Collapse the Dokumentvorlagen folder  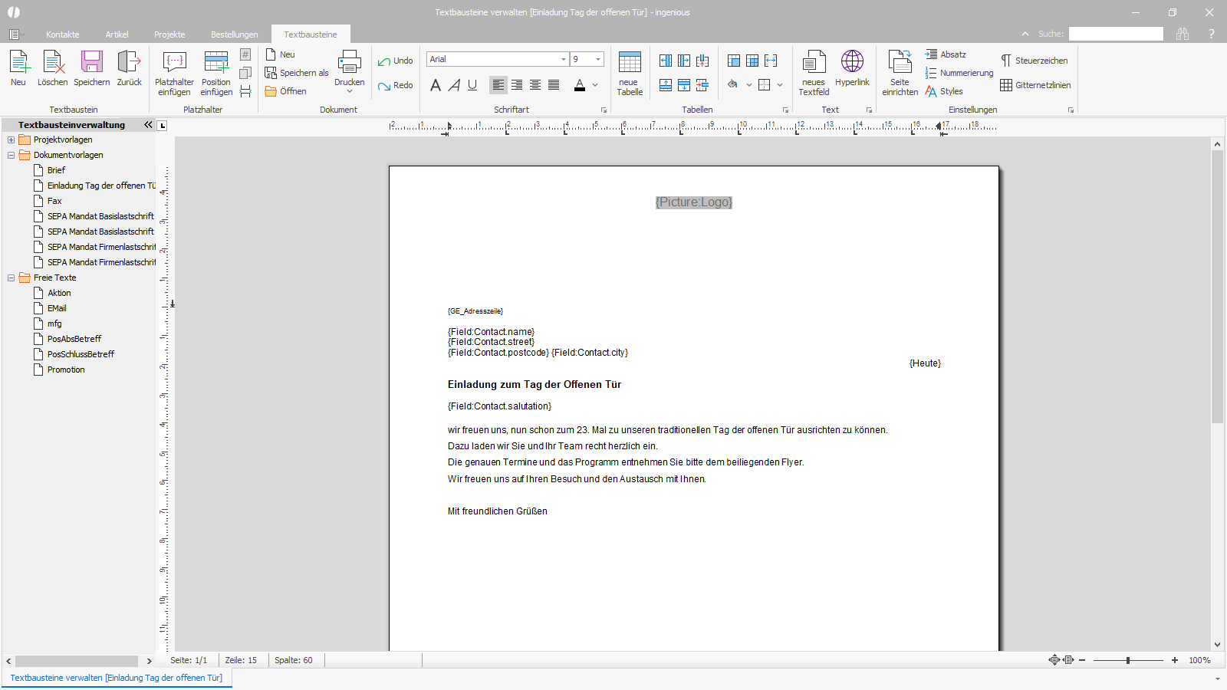point(11,155)
